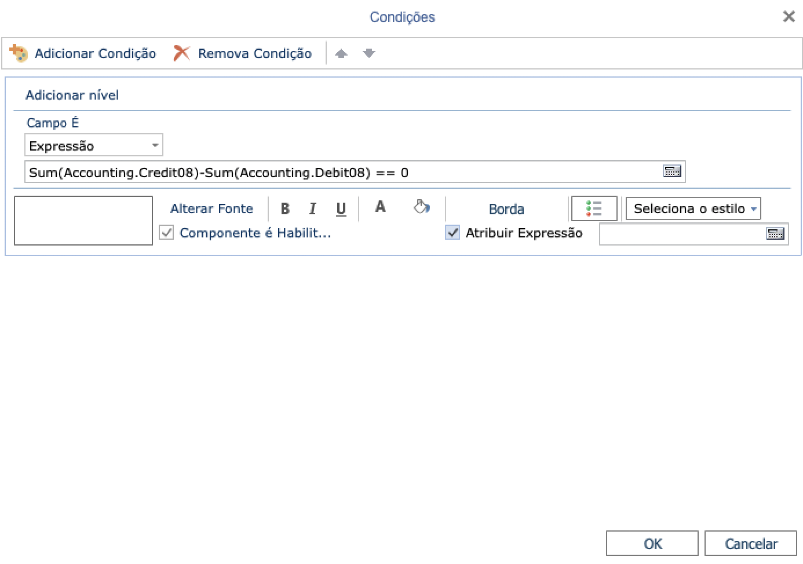Click Adicionar nível link
803x564 pixels.
72,95
